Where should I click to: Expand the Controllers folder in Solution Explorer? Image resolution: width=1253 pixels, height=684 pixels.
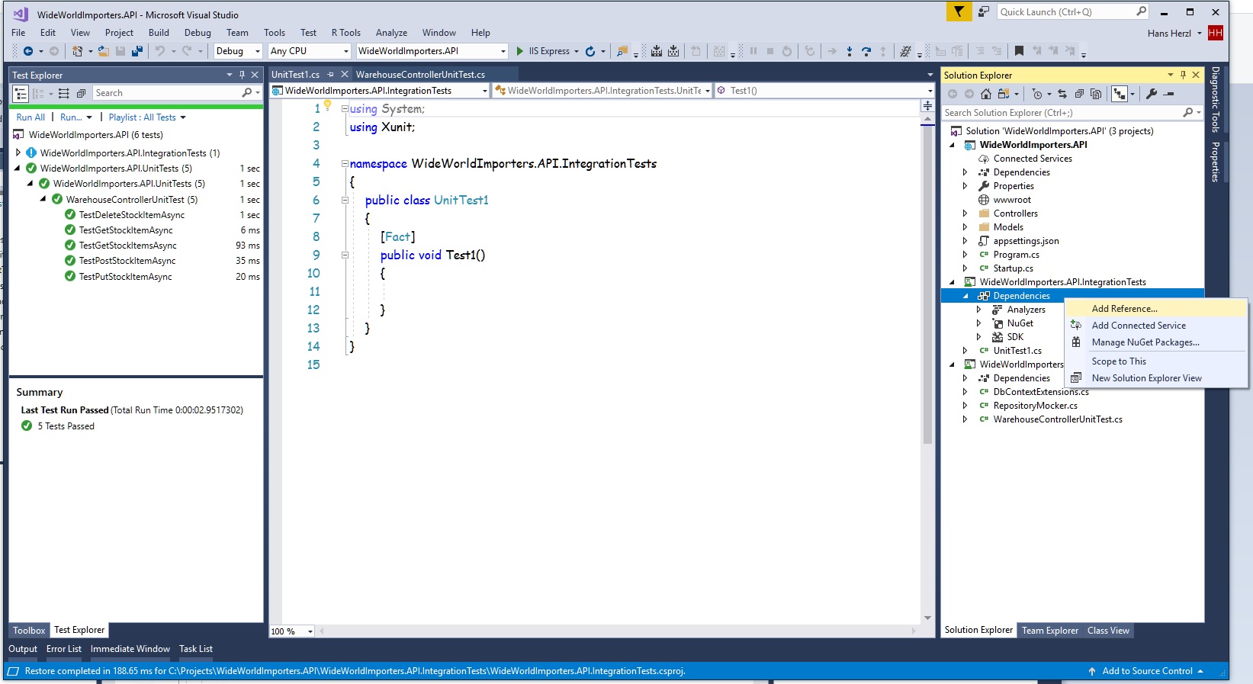965,214
